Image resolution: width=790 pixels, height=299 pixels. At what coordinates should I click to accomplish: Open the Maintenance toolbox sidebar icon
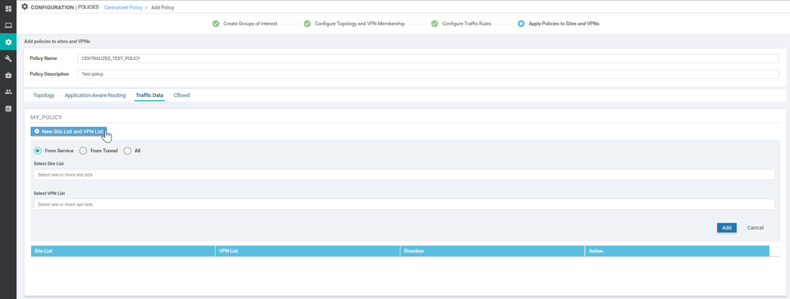tap(8, 76)
